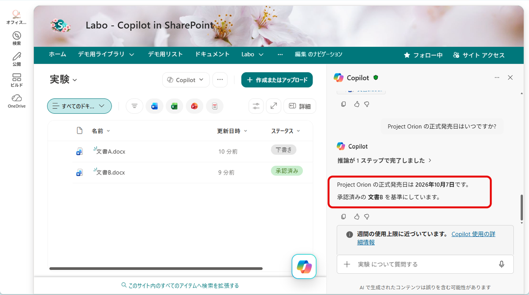Viewport: 529px width, 295px height.
Task: Open the デモ用リスト navigation item
Action: point(165,54)
